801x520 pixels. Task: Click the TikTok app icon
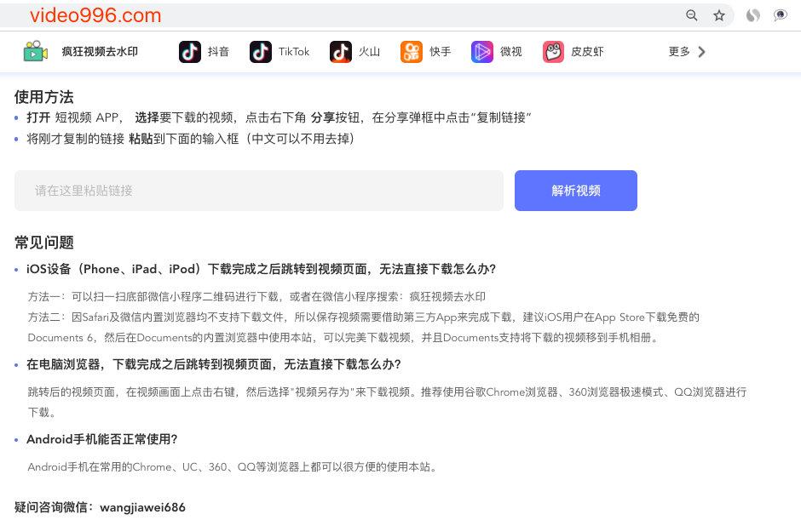(261, 52)
